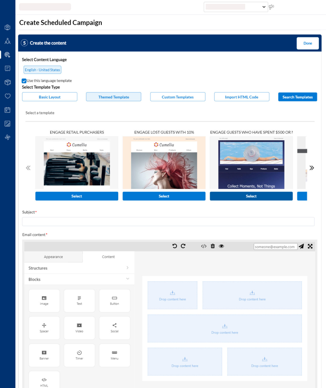Preview the email using the eye icon

221,246
